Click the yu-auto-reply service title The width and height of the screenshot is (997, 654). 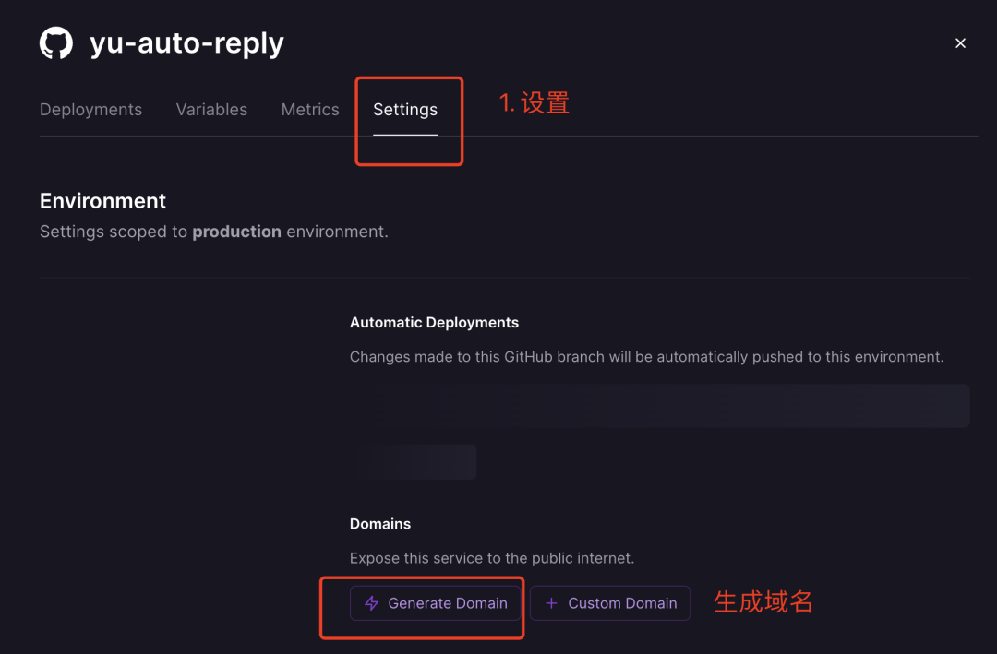point(186,43)
